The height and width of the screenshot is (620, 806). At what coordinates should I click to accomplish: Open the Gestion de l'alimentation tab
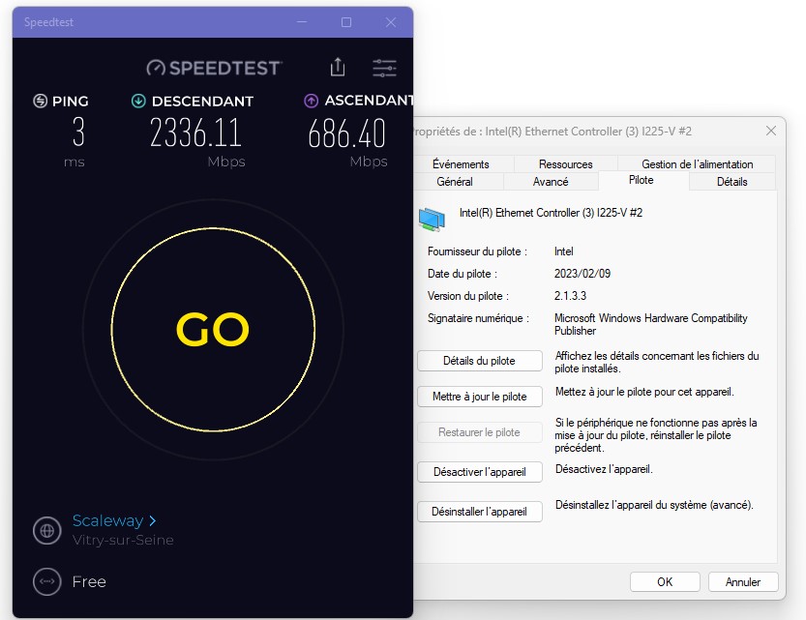point(697,164)
